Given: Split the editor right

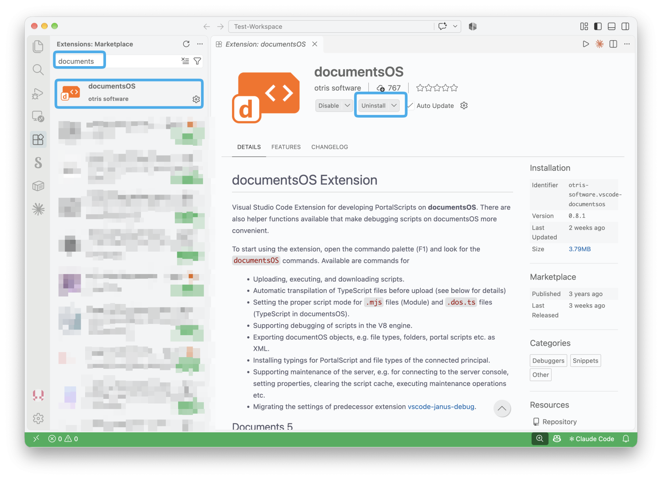Looking at the screenshot, I should click(613, 44).
